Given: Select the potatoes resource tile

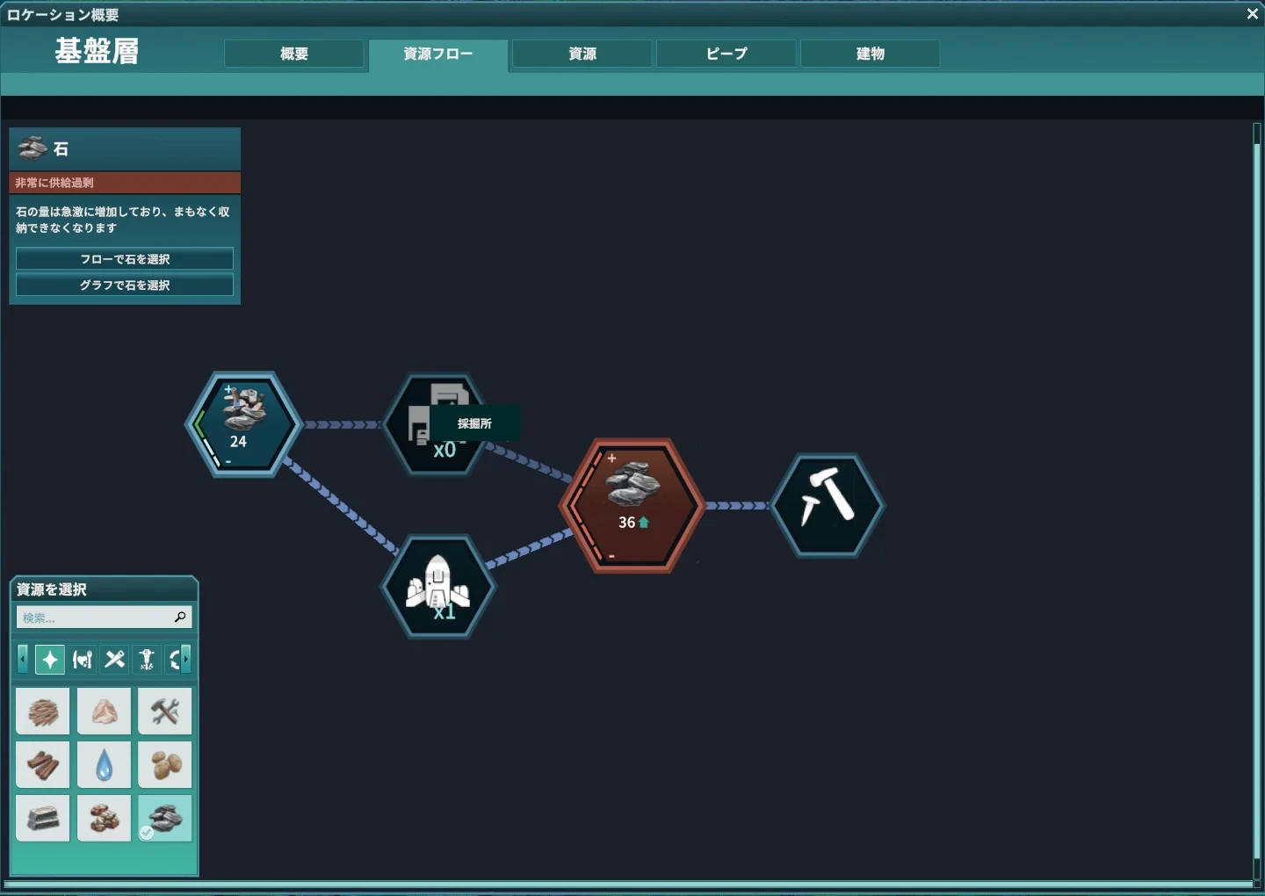Looking at the screenshot, I should (165, 765).
